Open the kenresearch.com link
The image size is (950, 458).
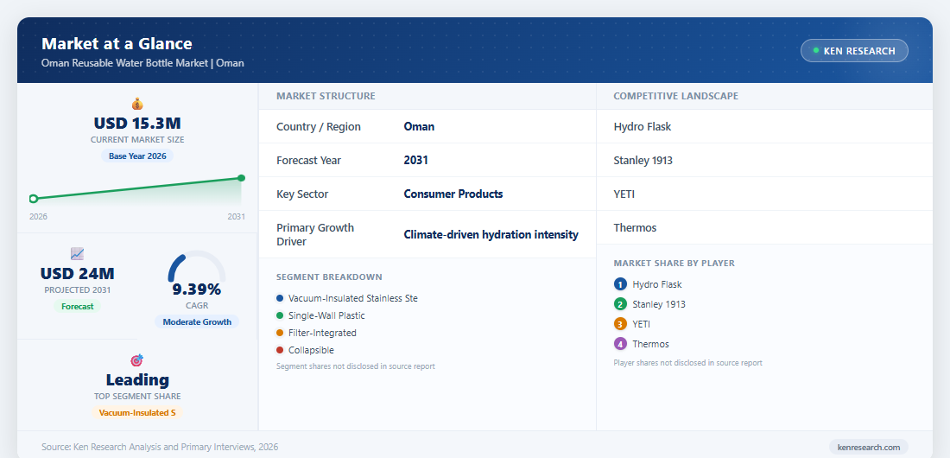coord(869,447)
